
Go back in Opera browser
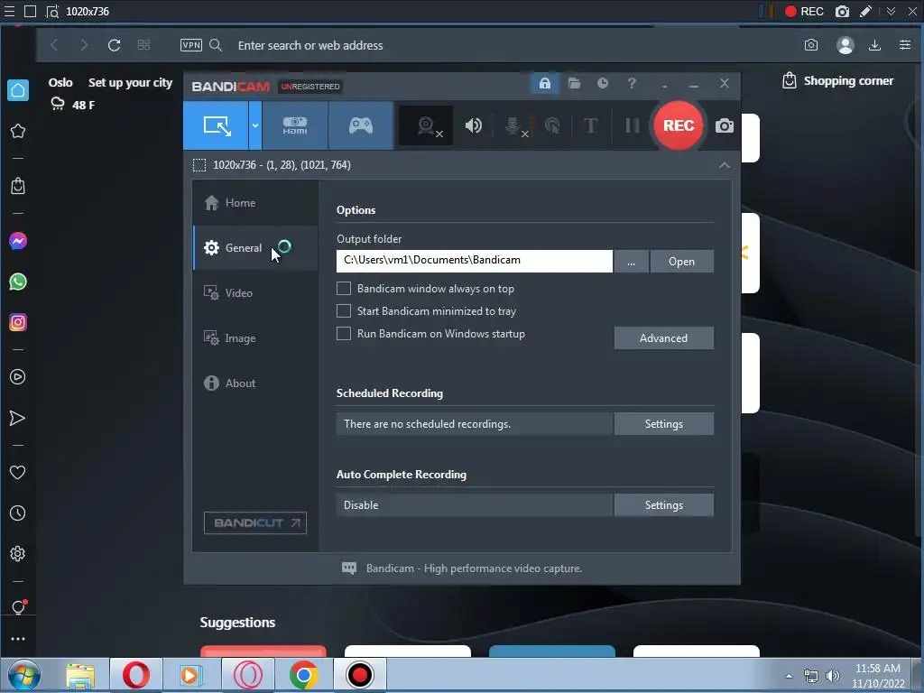click(53, 45)
